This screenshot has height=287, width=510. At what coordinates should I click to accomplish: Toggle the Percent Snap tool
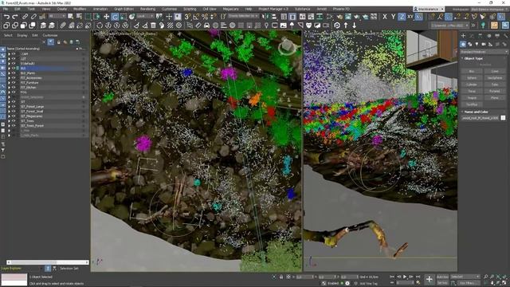pos(205,16)
